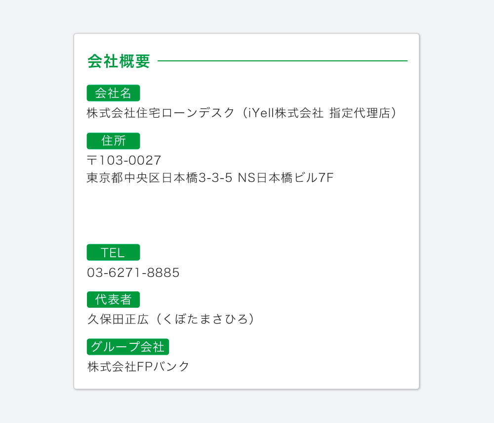Select the 住所 green label badge
Screen dimensions: 494x423
tap(113, 141)
